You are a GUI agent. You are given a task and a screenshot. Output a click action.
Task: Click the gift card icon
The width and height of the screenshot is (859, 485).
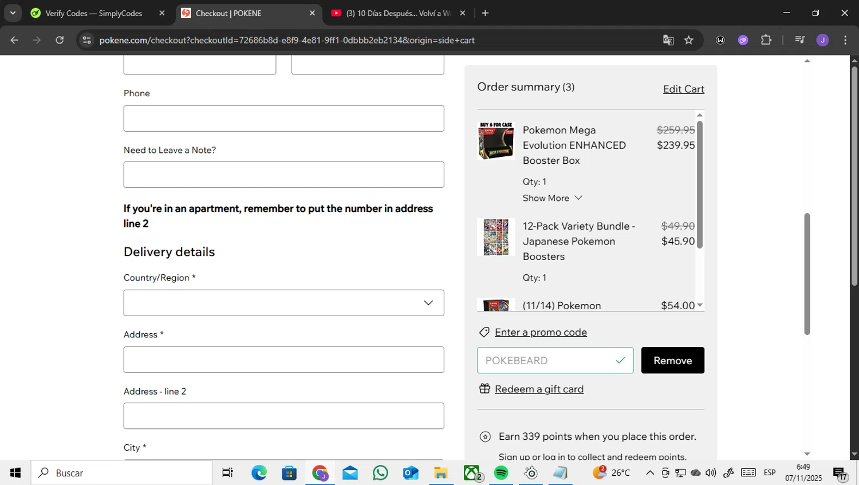484,389
